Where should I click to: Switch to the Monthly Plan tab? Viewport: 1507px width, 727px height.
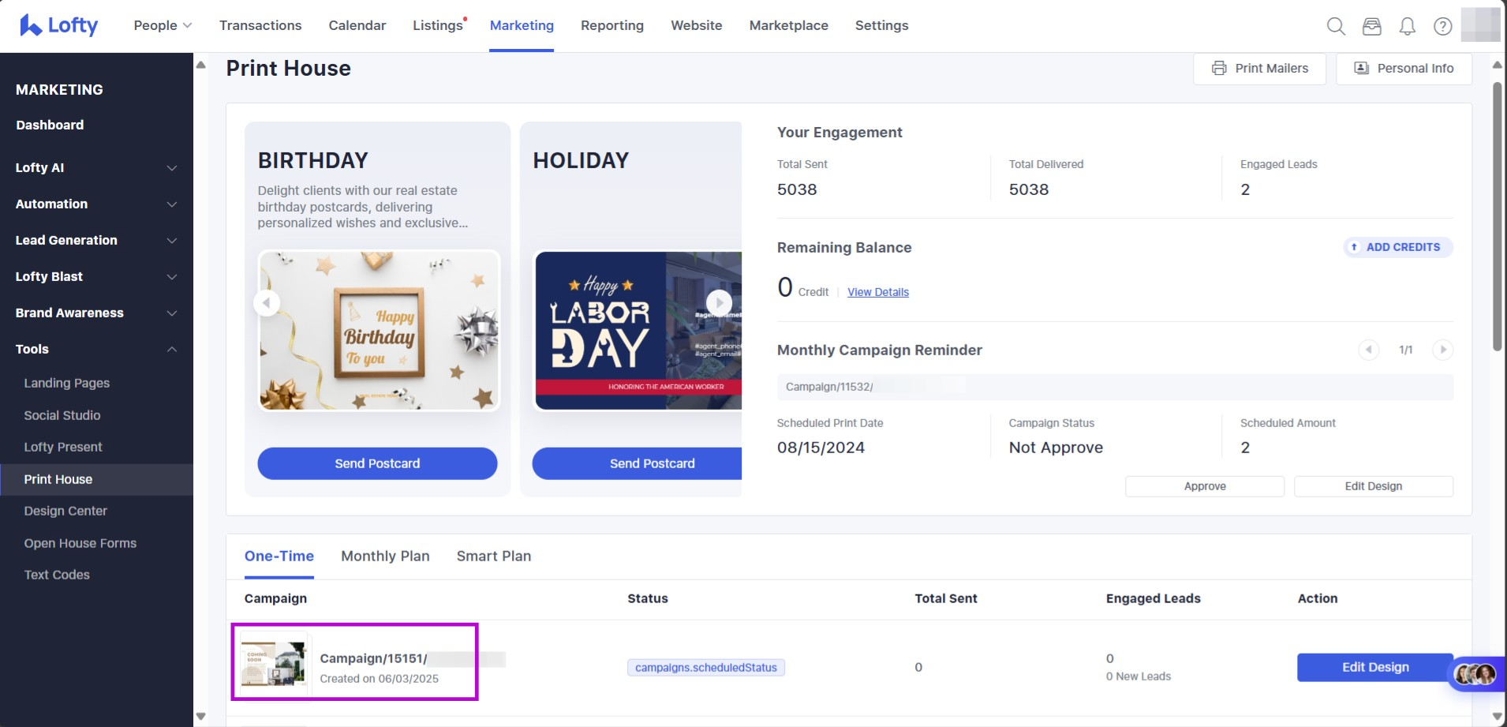tap(385, 556)
